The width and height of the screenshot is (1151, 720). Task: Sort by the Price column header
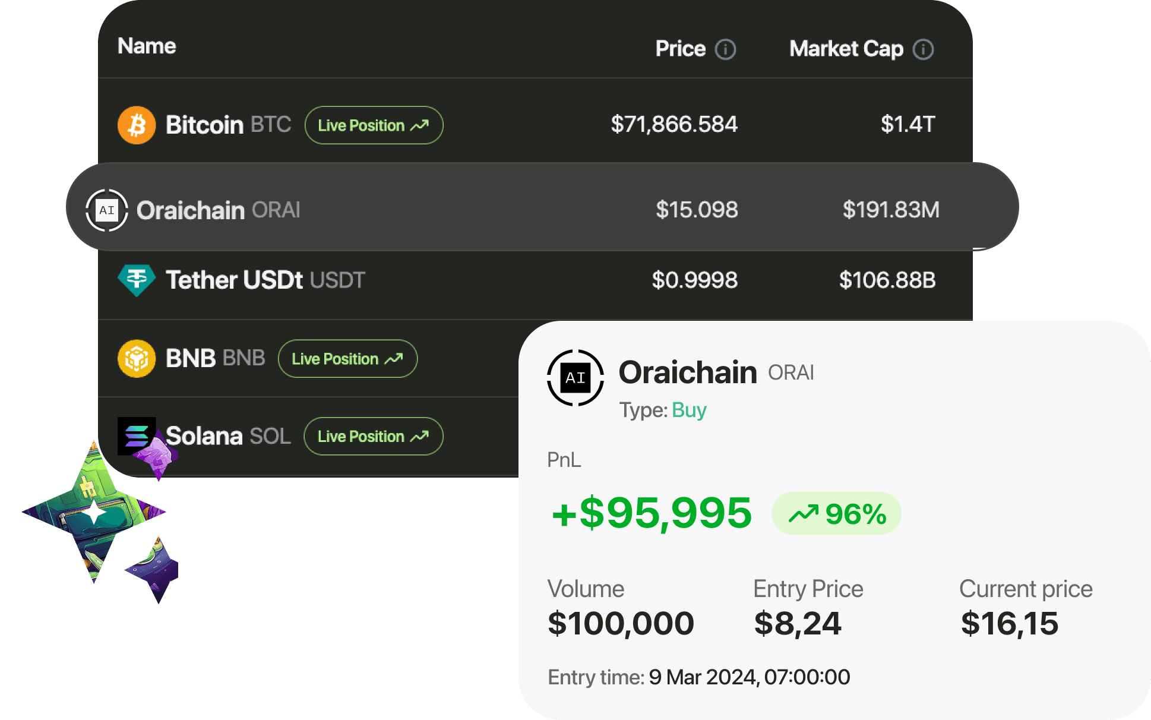[681, 49]
